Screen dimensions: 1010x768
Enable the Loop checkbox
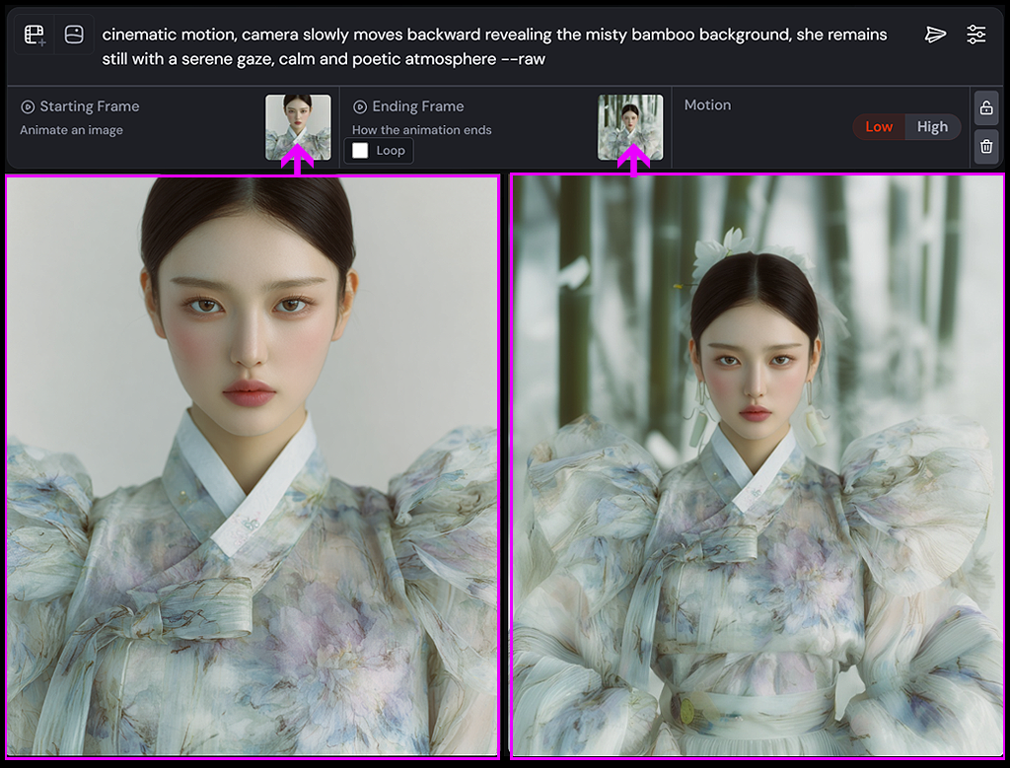pos(360,151)
